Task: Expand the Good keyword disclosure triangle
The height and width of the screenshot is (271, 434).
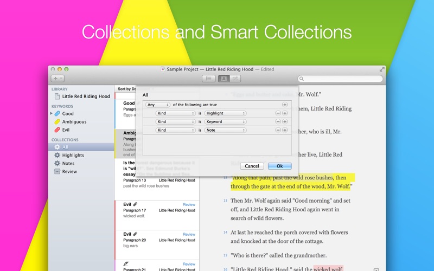Action: click(52, 114)
